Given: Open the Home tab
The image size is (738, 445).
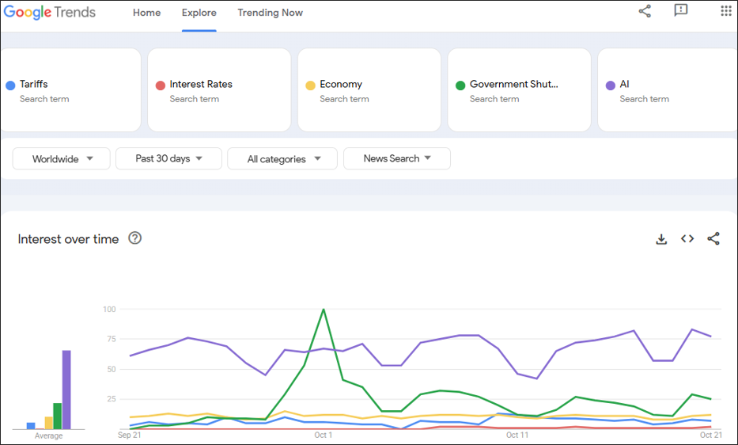Looking at the screenshot, I should 146,13.
